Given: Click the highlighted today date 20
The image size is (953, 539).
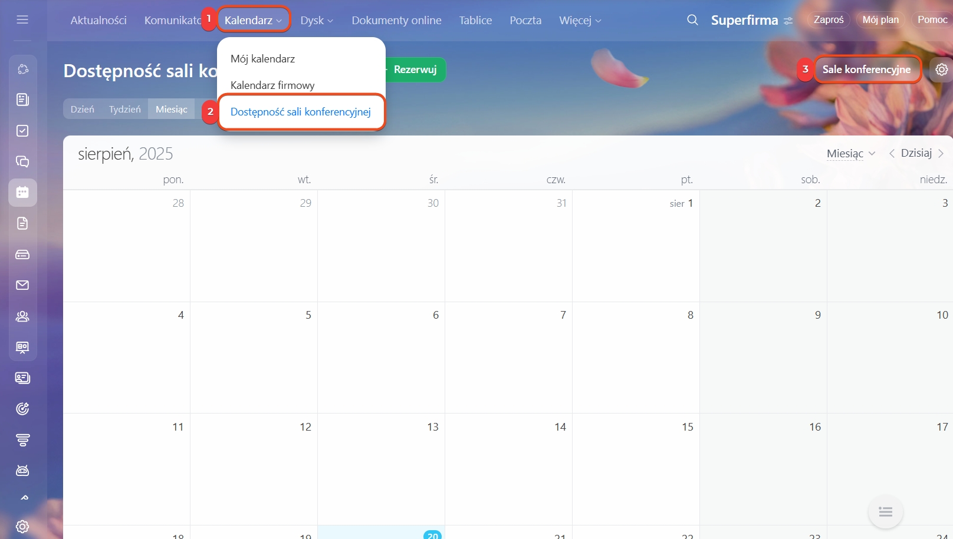Looking at the screenshot, I should pyautogui.click(x=433, y=535).
